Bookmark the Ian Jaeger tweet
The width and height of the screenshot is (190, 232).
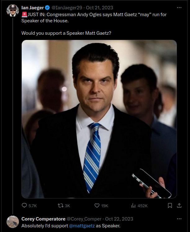(x=170, y=205)
